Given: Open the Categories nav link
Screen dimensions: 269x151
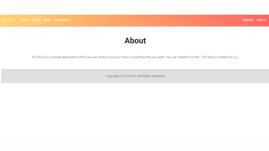Looking at the screenshot, I should click(62, 20).
